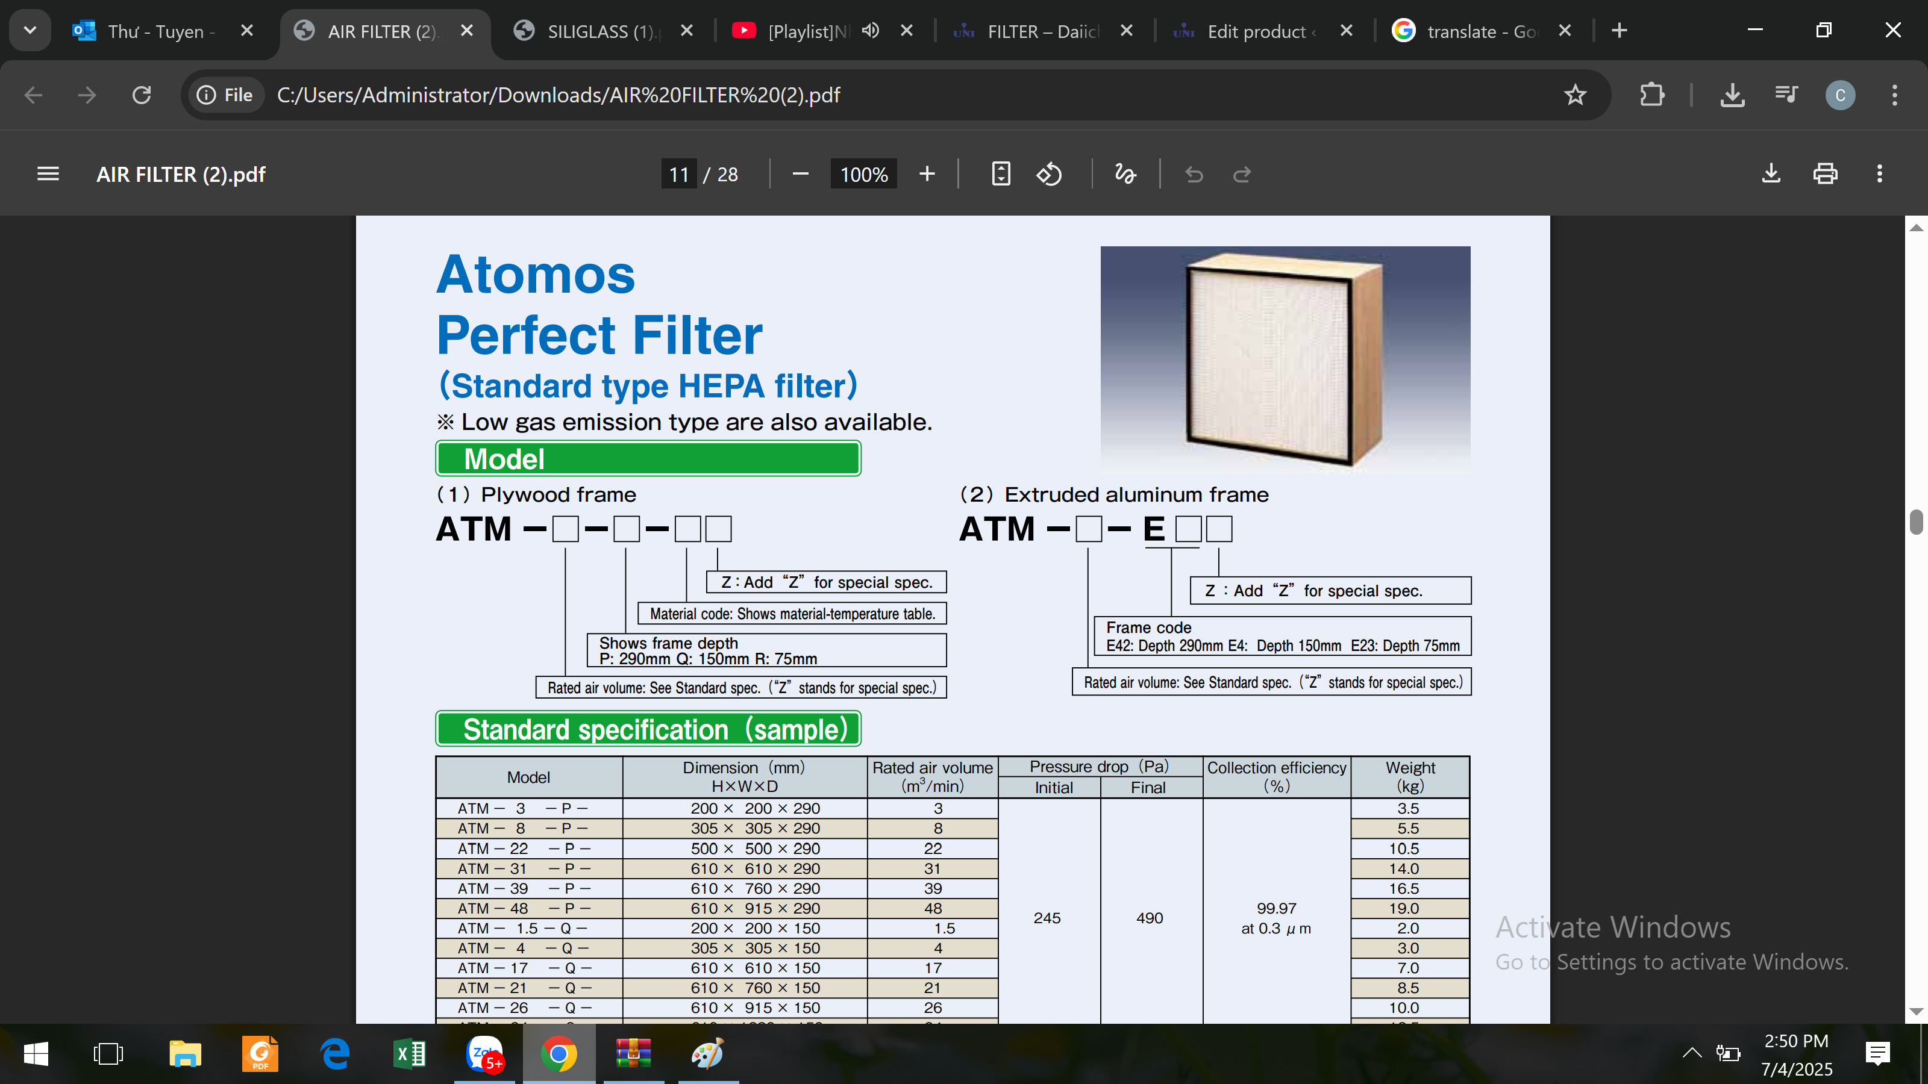Image resolution: width=1928 pixels, height=1084 pixels.
Task: Open the PDF sidebar hamburger menu
Action: [48, 174]
